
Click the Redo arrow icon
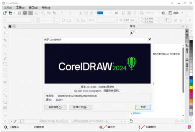tap(70, 13)
